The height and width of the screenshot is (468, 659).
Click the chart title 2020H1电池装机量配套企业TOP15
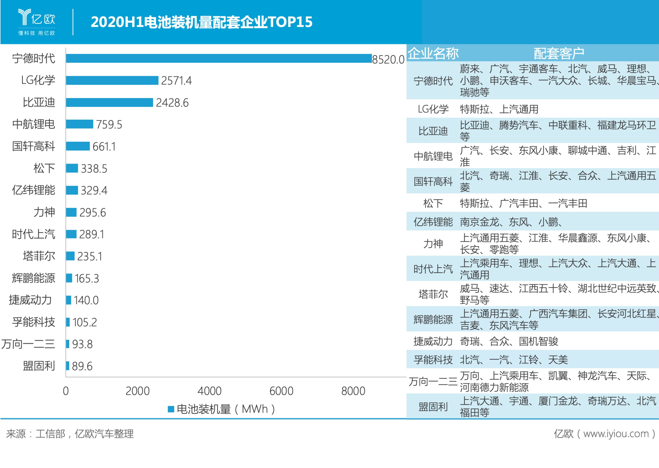click(x=201, y=22)
